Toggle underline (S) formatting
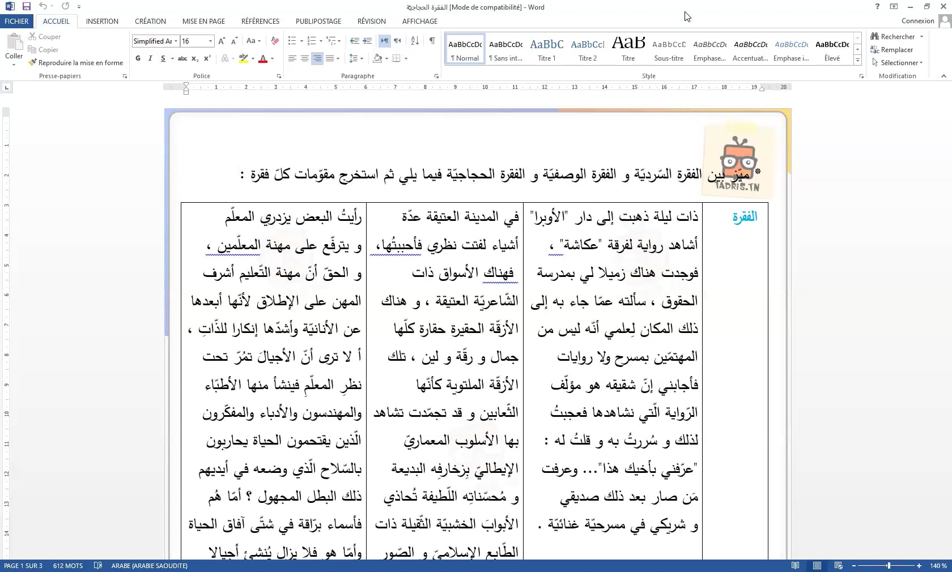Screen dimensions: 952x572 tap(163, 58)
